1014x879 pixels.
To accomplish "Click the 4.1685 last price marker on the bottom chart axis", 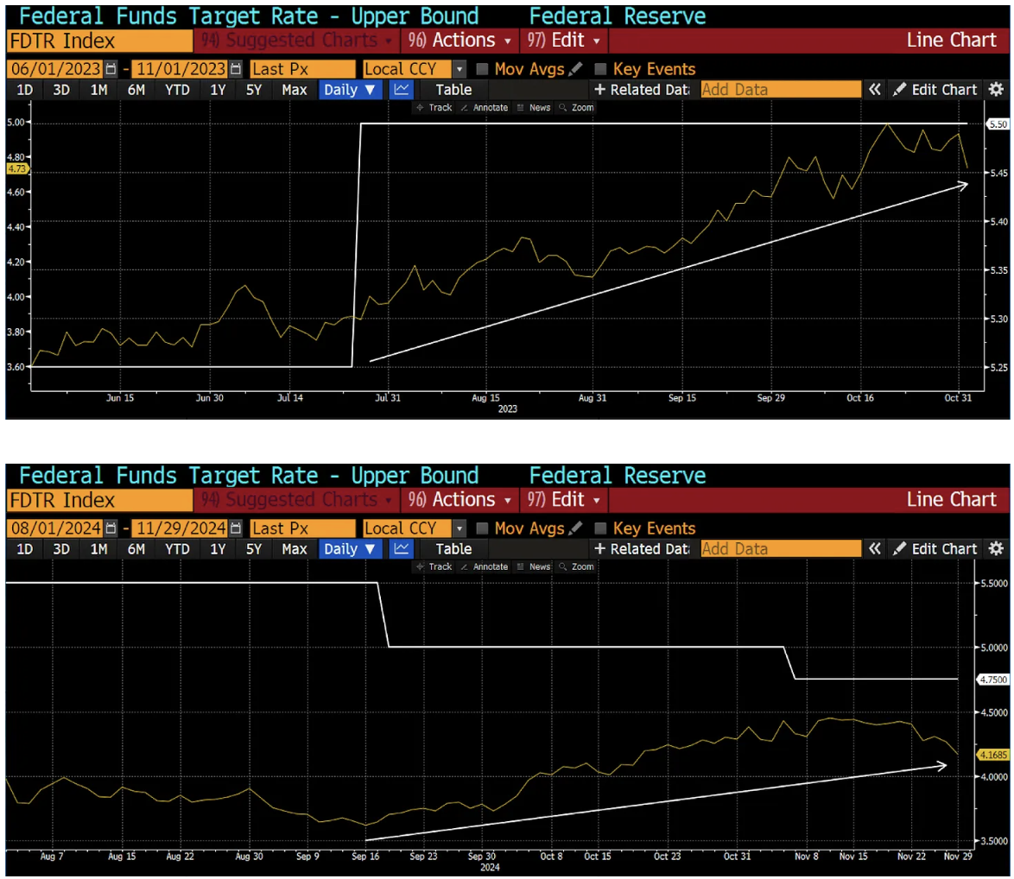I will [992, 755].
